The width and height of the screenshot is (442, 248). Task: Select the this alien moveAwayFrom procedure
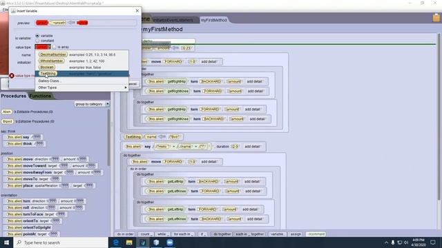tap(53, 172)
